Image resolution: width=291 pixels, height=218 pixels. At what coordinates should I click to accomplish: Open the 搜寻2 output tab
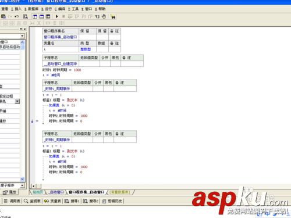[x=91, y=201]
